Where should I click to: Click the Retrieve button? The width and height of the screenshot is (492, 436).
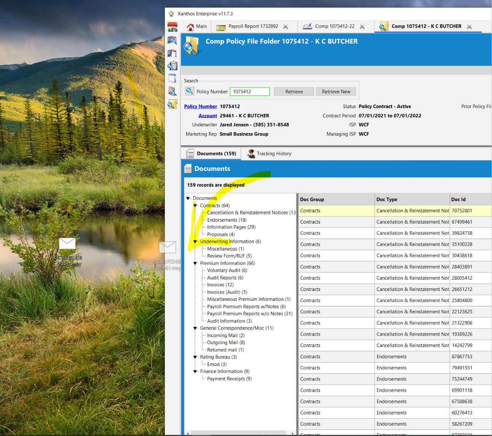point(294,92)
